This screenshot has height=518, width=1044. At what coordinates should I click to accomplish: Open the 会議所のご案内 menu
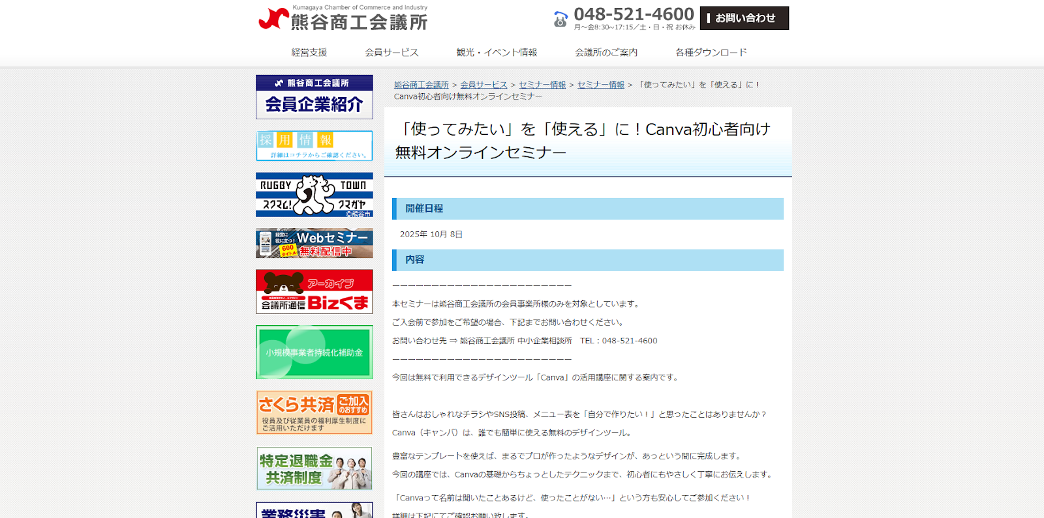[x=606, y=52]
